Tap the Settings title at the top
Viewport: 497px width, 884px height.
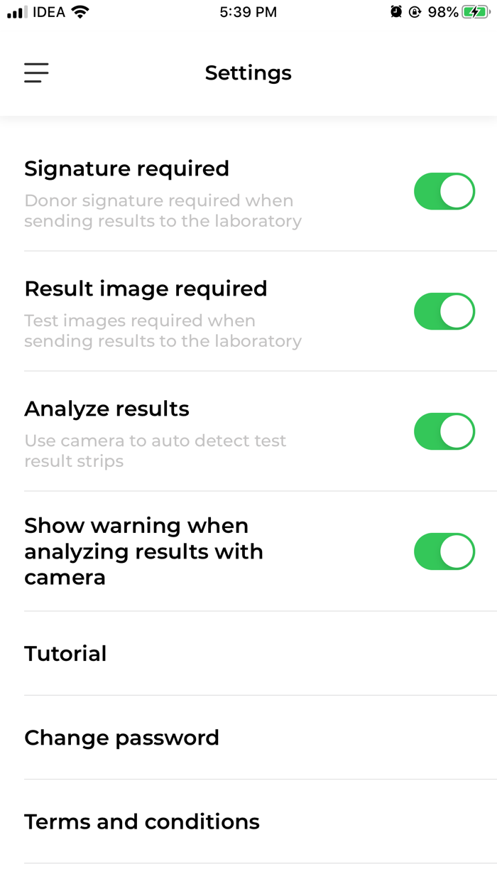pos(248,72)
